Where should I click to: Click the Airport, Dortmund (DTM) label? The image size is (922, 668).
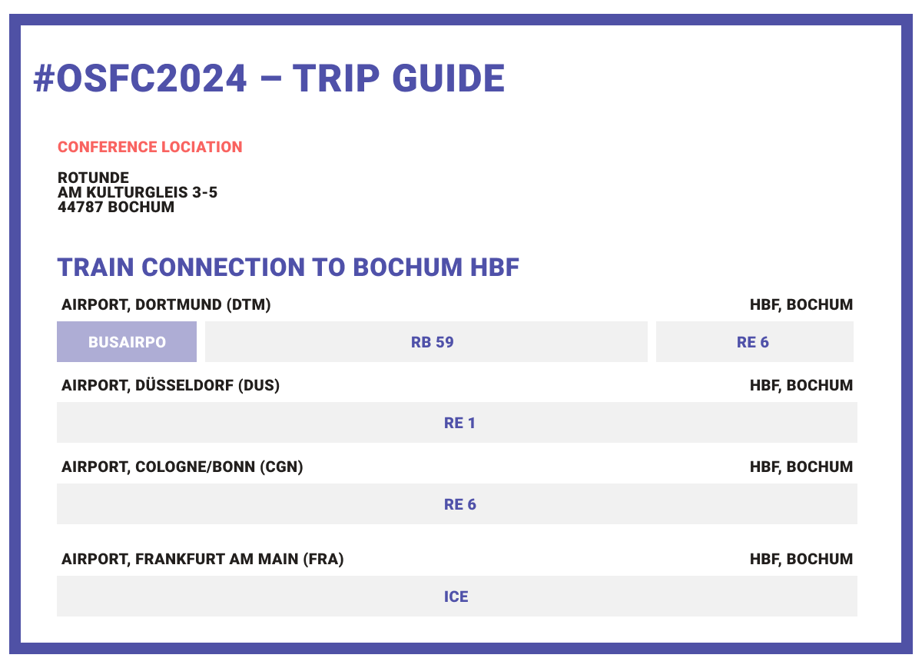tap(166, 305)
